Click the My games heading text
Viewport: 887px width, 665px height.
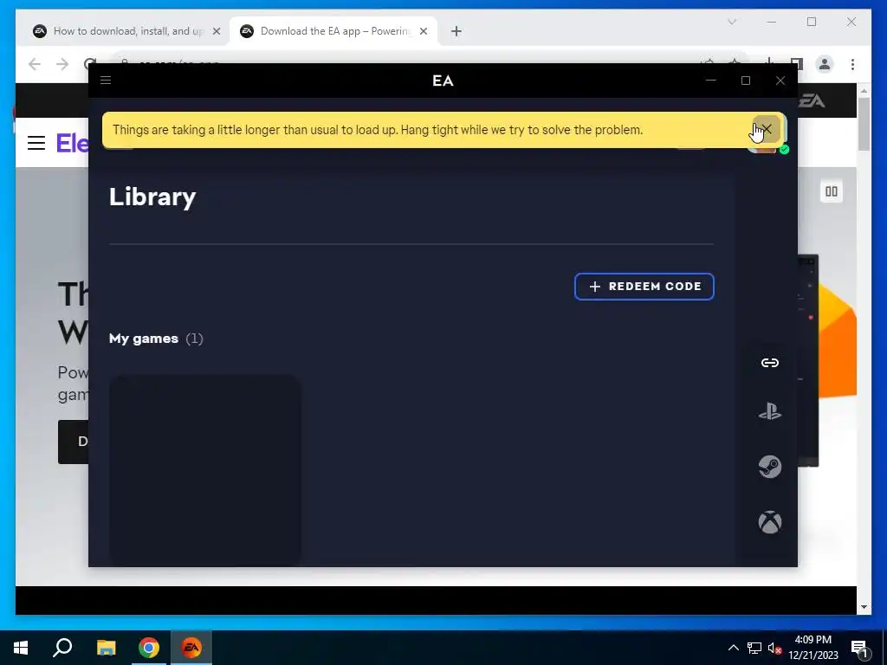click(144, 339)
